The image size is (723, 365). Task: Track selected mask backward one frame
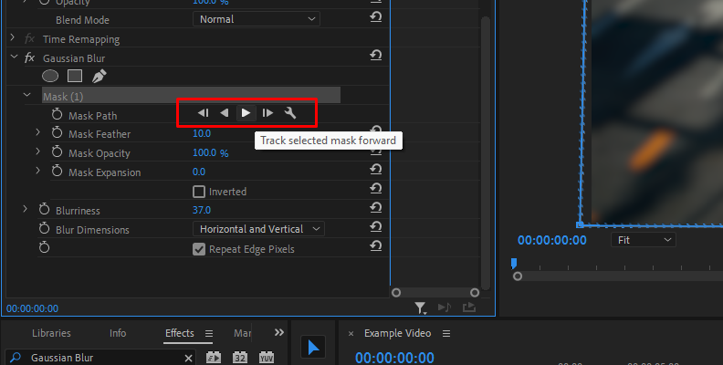(x=203, y=113)
